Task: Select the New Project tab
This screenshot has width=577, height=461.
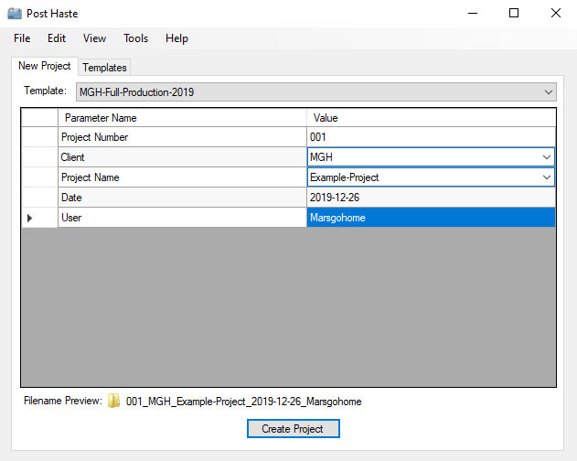Action: 45,66
